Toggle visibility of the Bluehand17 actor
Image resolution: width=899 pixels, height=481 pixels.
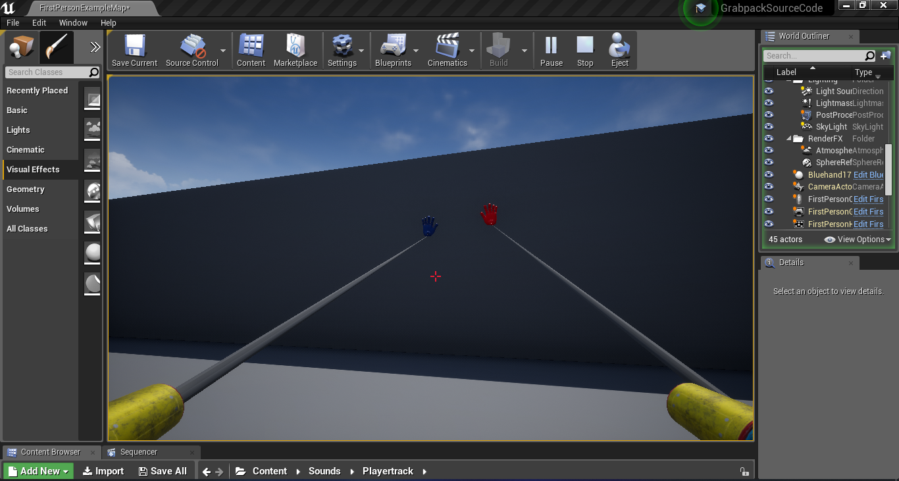769,174
